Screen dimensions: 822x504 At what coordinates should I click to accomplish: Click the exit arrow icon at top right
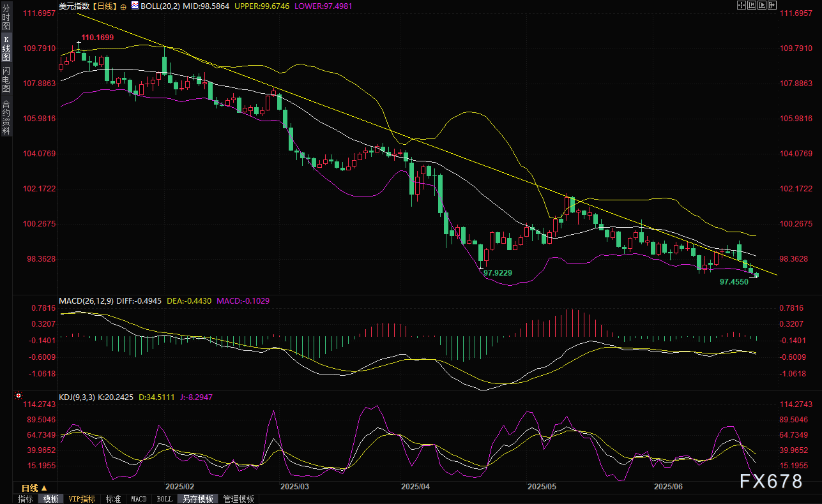pyautogui.click(x=773, y=5)
